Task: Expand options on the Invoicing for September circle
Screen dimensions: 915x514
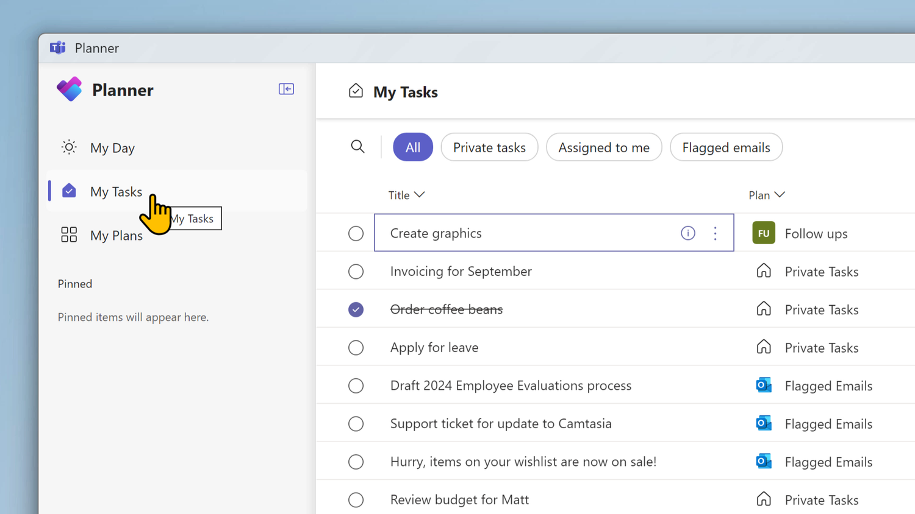Action: (356, 271)
